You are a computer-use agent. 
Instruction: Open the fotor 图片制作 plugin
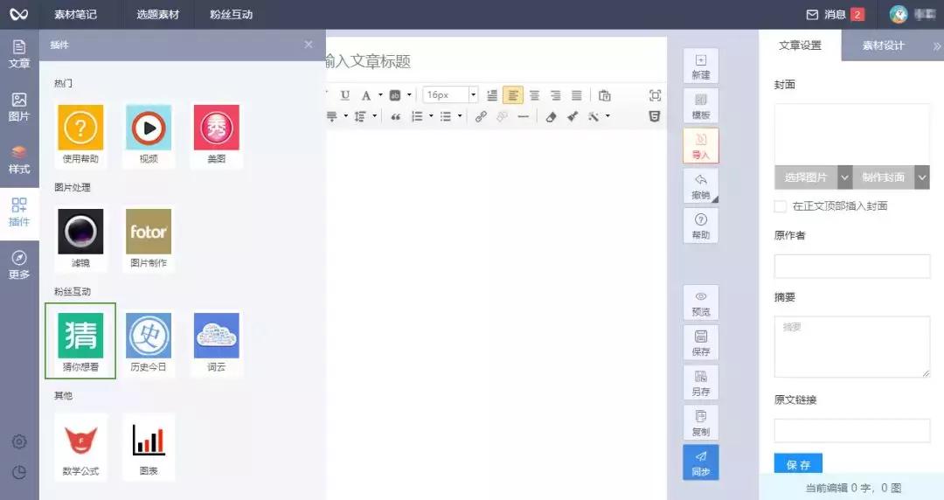click(x=149, y=238)
